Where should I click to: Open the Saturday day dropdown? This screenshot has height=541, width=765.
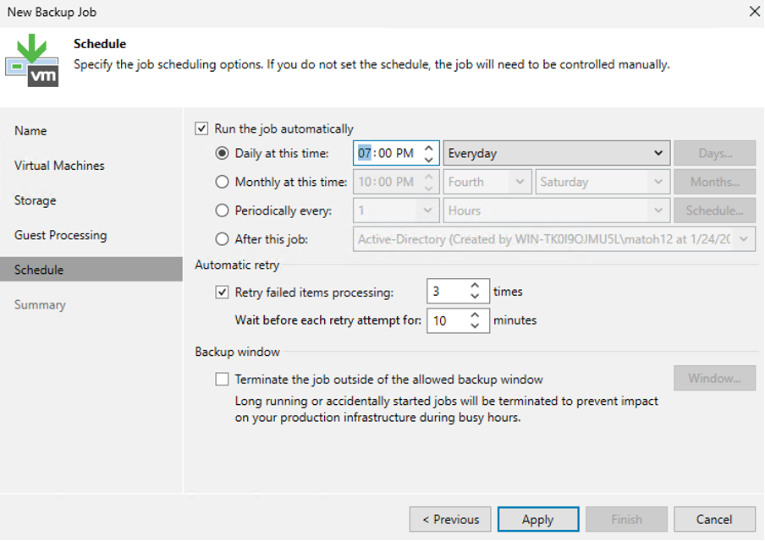pos(603,182)
